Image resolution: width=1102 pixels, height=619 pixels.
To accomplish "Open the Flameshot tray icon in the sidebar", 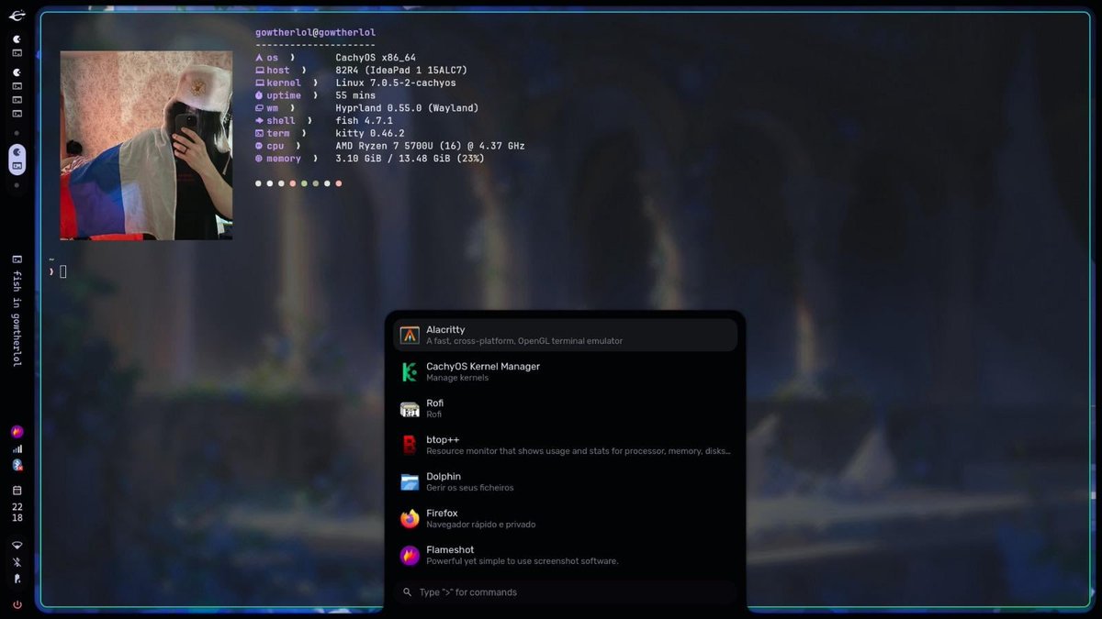I will 17,431.
